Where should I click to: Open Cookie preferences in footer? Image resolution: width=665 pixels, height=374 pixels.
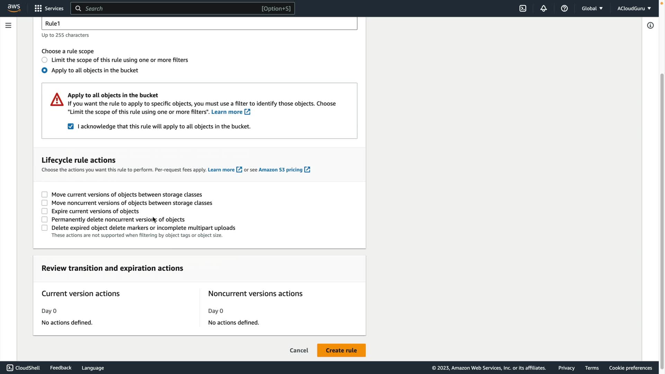[630, 368]
